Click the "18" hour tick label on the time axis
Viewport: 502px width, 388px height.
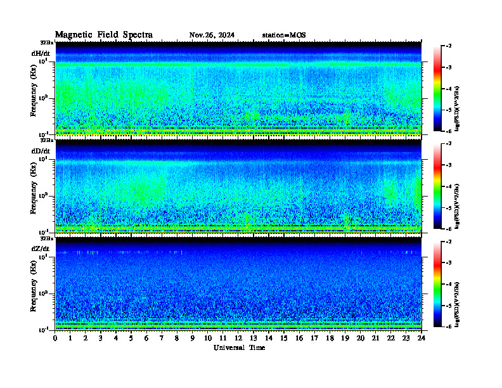(330, 339)
